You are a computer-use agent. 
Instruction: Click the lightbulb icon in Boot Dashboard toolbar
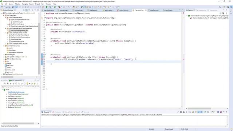pos(27,84)
